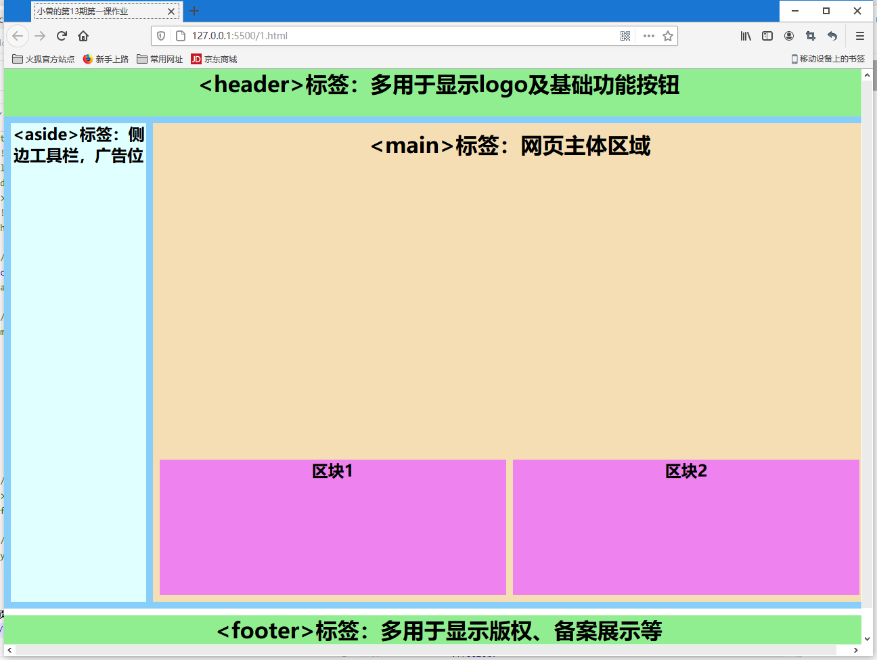
Task: Click the 区块1 heading
Action: point(332,471)
